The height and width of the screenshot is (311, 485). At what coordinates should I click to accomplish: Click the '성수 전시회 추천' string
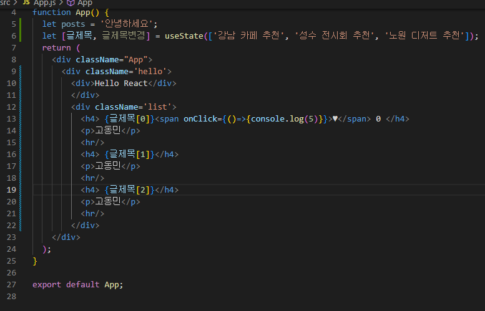(x=335, y=36)
